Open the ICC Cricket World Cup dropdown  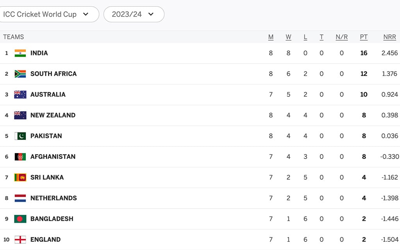coord(48,14)
